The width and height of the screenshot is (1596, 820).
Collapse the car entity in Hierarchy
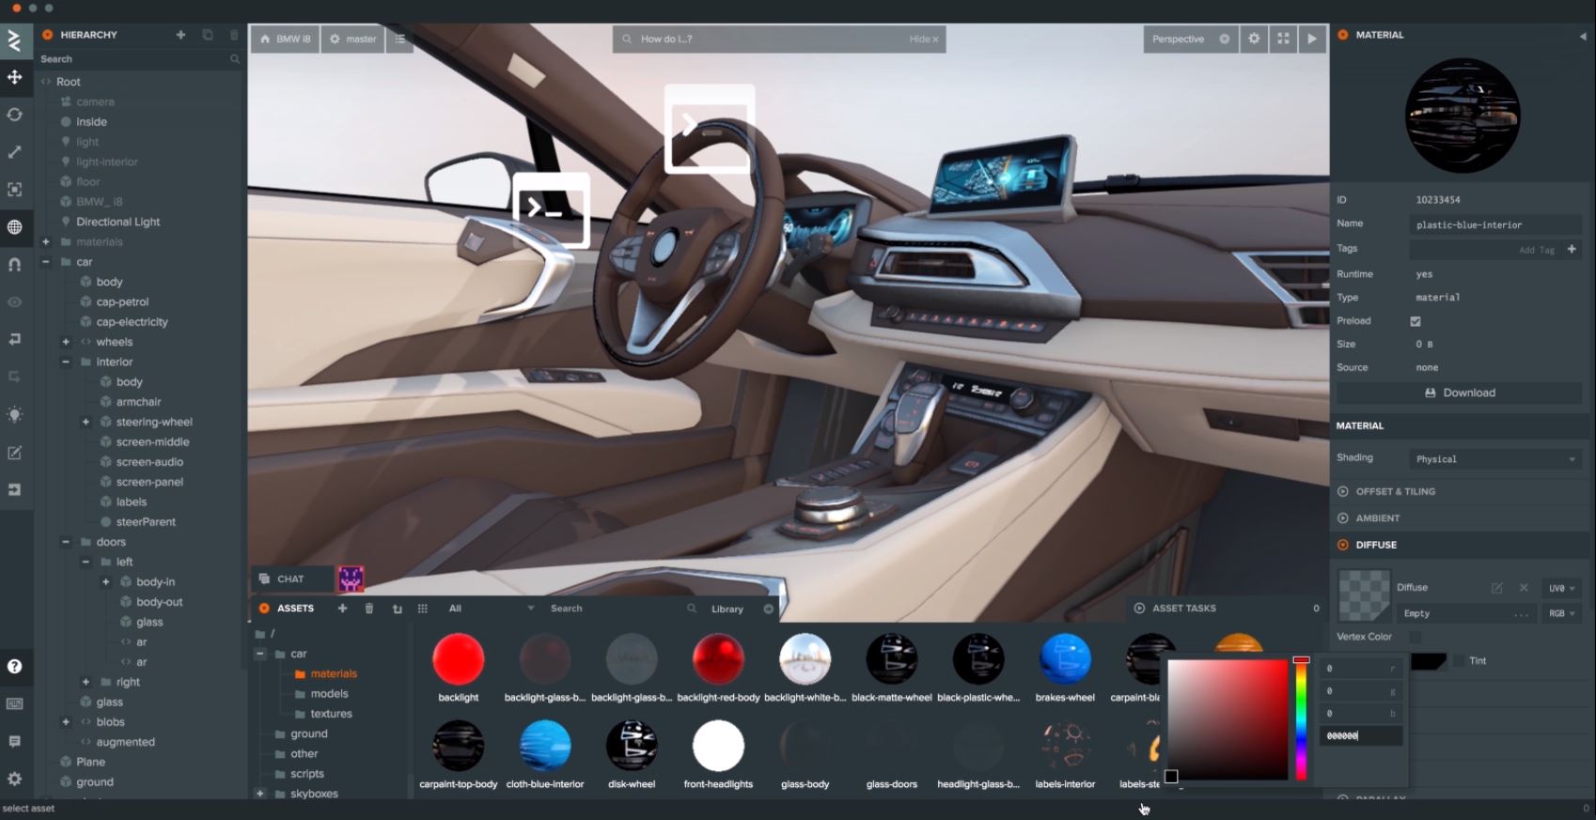click(x=45, y=262)
